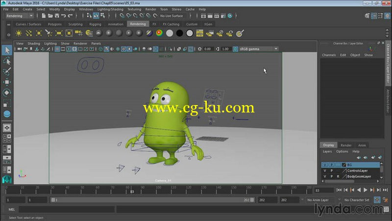Click the black material sphere icon

pyautogui.click(x=179, y=33)
